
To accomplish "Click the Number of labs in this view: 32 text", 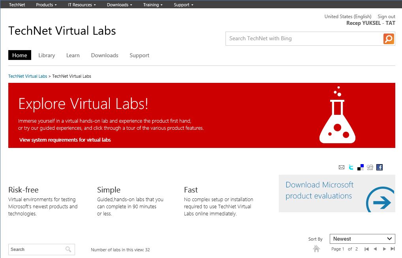I will tap(120, 250).
